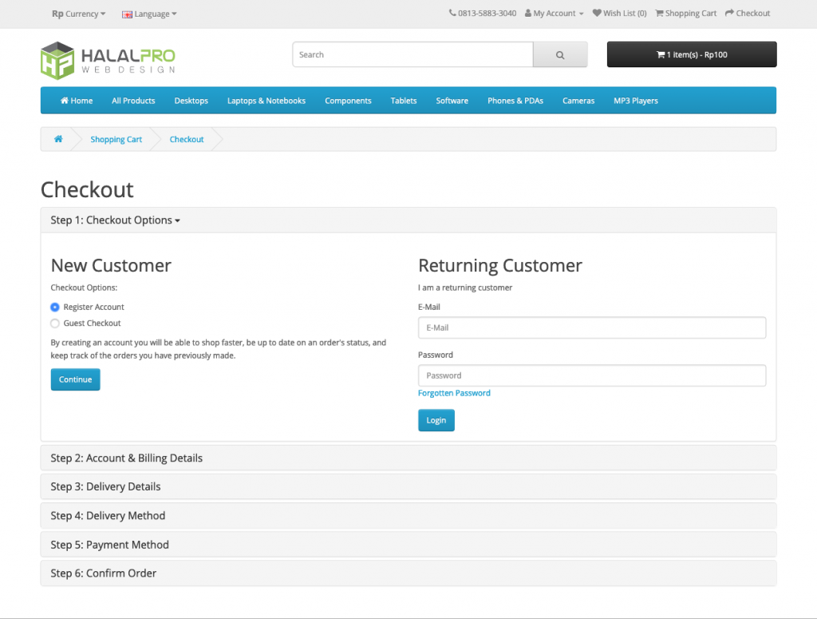Click the HalalPro Web Design logo
Screen dimensions: 817x619
click(108, 60)
